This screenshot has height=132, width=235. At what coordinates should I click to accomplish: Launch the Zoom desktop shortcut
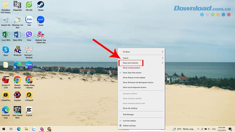click(41, 21)
